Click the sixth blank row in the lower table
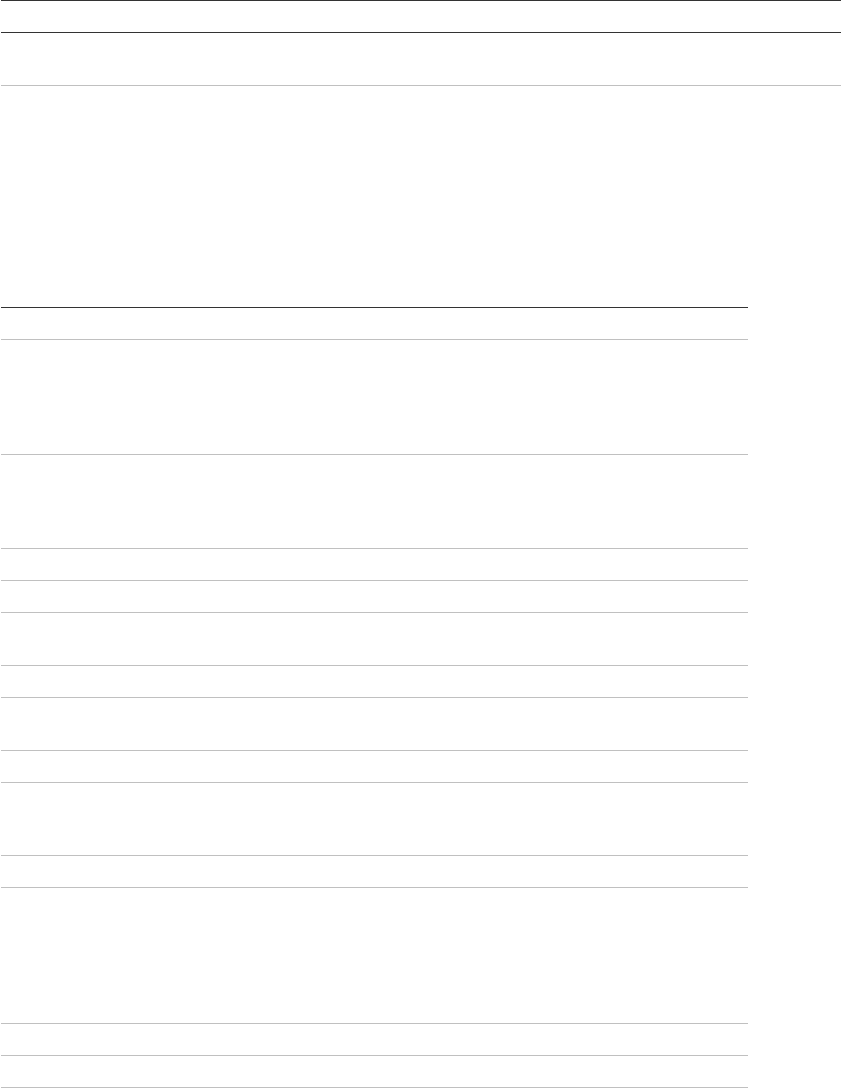Image resolution: width=842 pixels, height=1088 pixels. point(373,639)
